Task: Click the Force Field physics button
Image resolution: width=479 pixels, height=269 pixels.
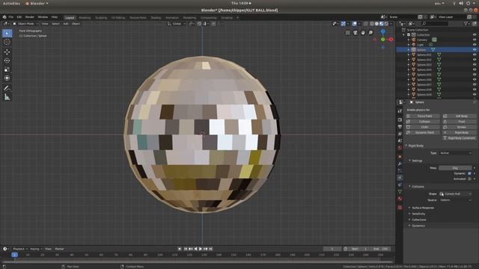Action: 423,116
